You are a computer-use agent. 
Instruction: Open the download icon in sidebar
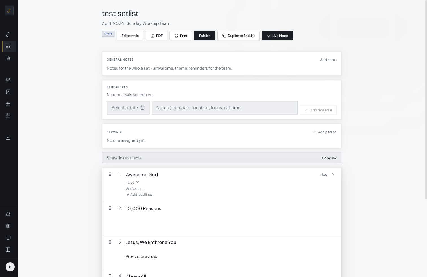pos(8,138)
